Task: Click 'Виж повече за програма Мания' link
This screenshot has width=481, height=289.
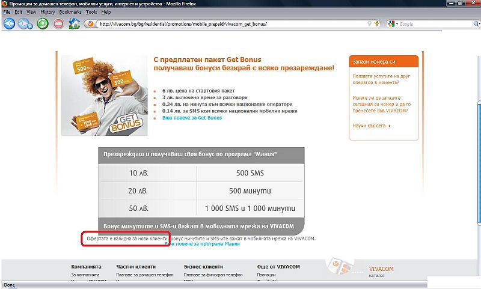Action: tap(202, 245)
